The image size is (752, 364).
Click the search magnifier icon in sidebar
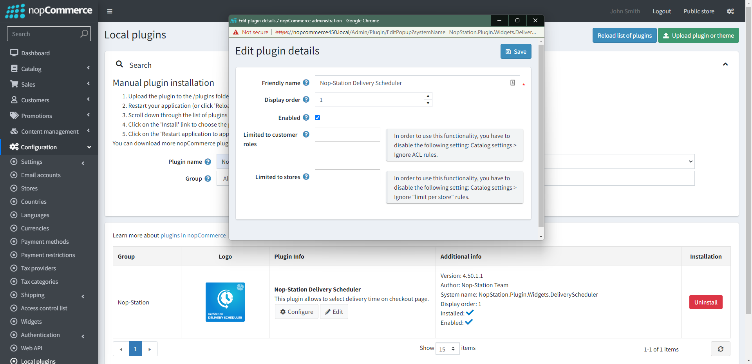[x=84, y=34]
